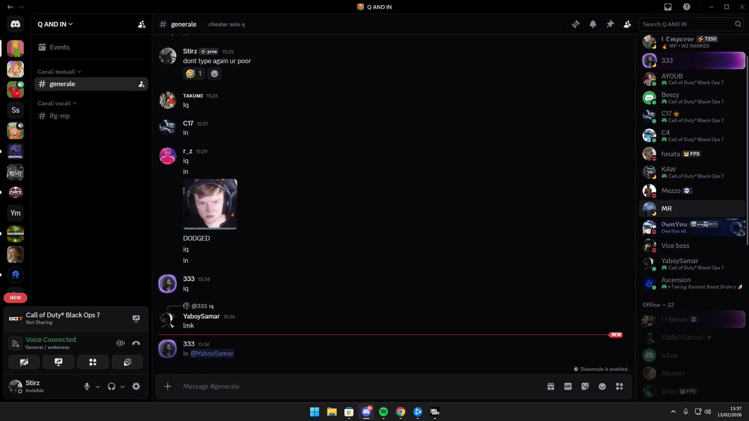The width and height of the screenshot is (749, 421).
Task: Start an Activity button
Action: [x=93, y=362]
